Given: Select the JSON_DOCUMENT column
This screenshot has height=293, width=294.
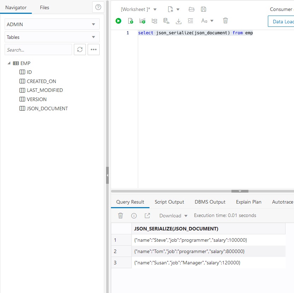Looking at the screenshot, I should [x=43, y=109].
